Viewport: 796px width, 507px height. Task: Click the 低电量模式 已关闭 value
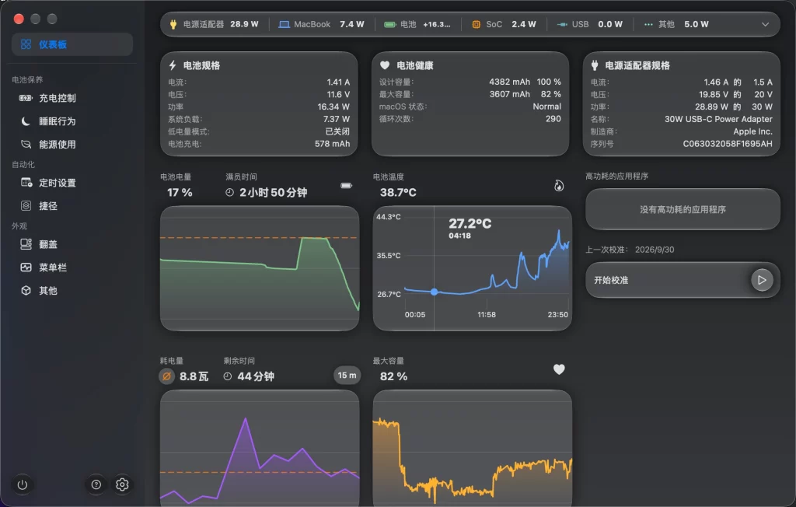tap(337, 131)
